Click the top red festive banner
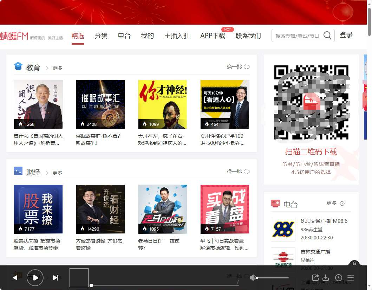 tap(183, 12)
